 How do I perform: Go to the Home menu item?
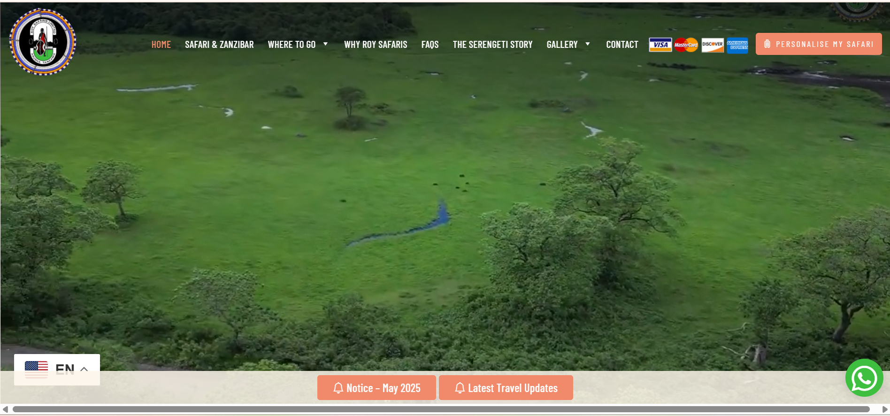tap(161, 45)
